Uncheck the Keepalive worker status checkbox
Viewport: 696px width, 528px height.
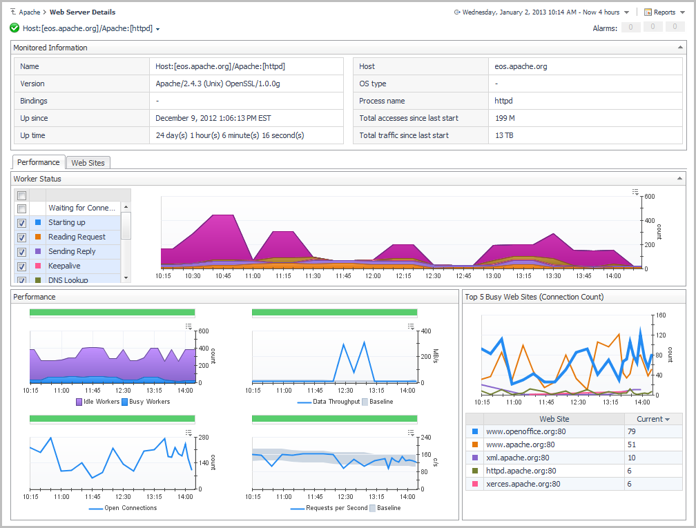[x=21, y=266]
